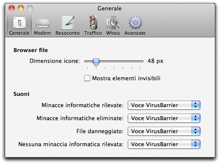The width and height of the screenshot is (220, 164).
Task: Click the Avanzate tab label
Action: (x=135, y=33)
